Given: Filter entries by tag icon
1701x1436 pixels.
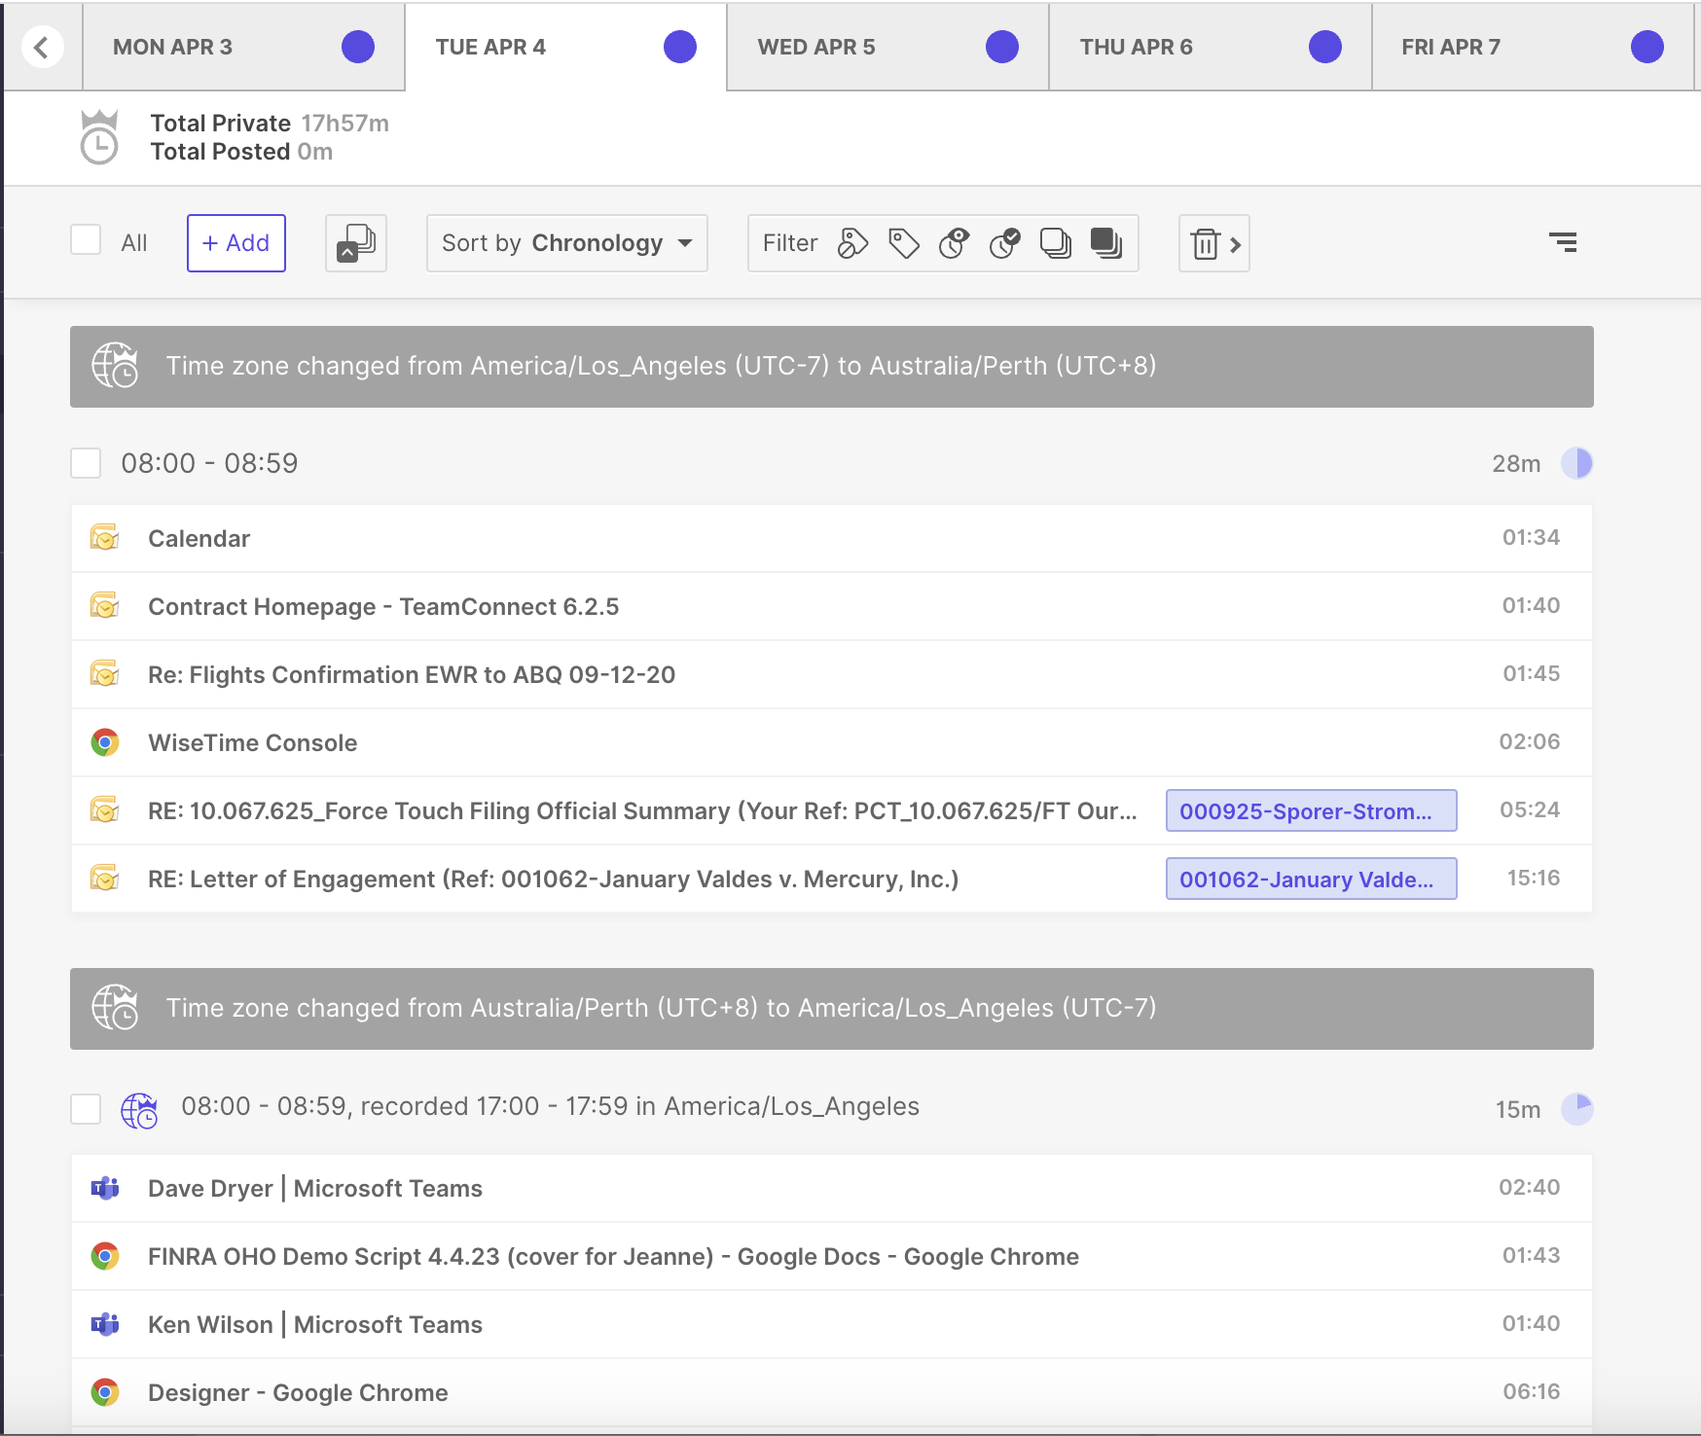Looking at the screenshot, I should (x=904, y=243).
